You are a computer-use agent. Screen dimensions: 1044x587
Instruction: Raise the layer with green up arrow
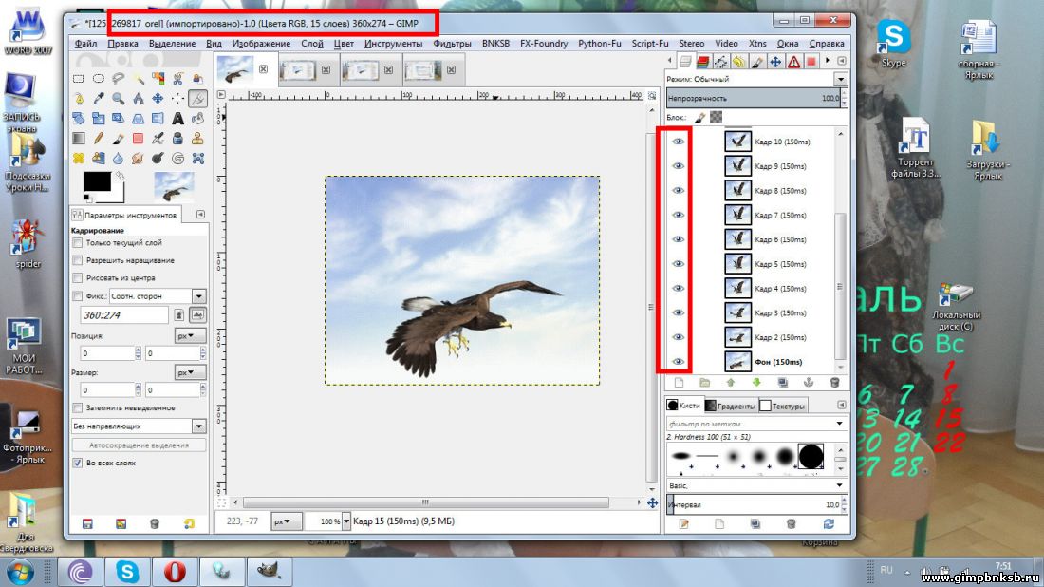[731, 382]
